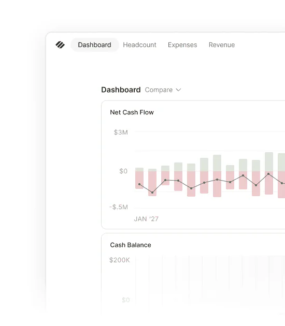Open the Dashboard tab
This screenshot has height=326, width=285.
pyautogui.click(x=94, y=45)
